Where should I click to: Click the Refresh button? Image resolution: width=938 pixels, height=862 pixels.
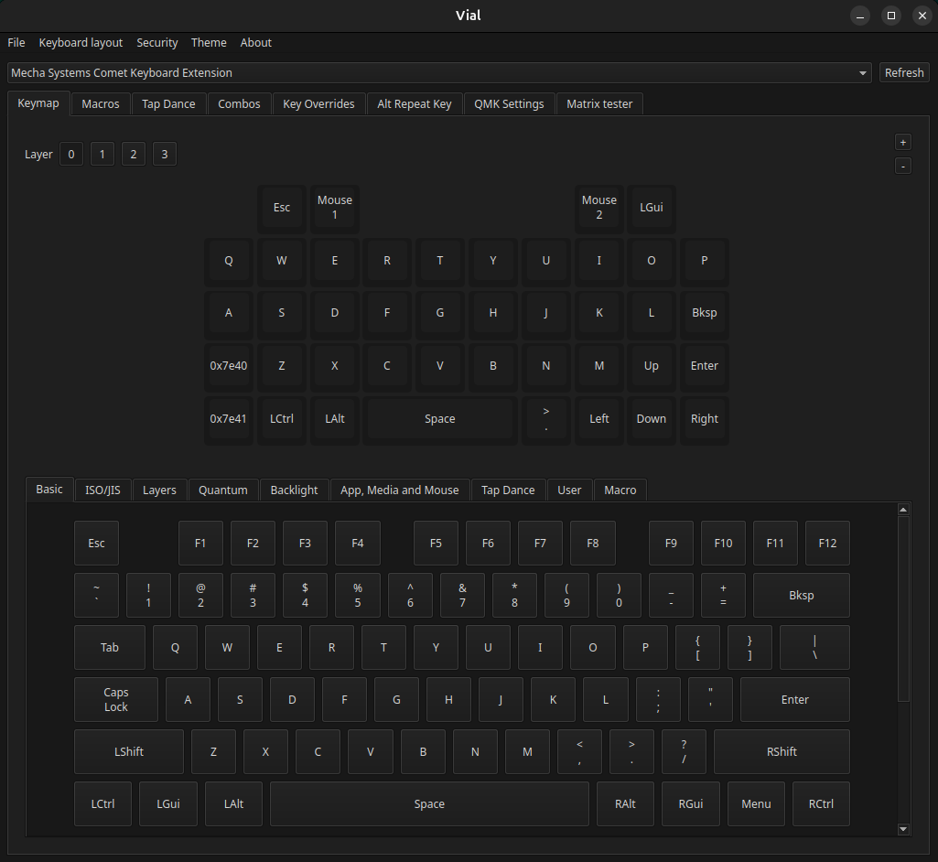pyautogui.click(x=904, y=73)
